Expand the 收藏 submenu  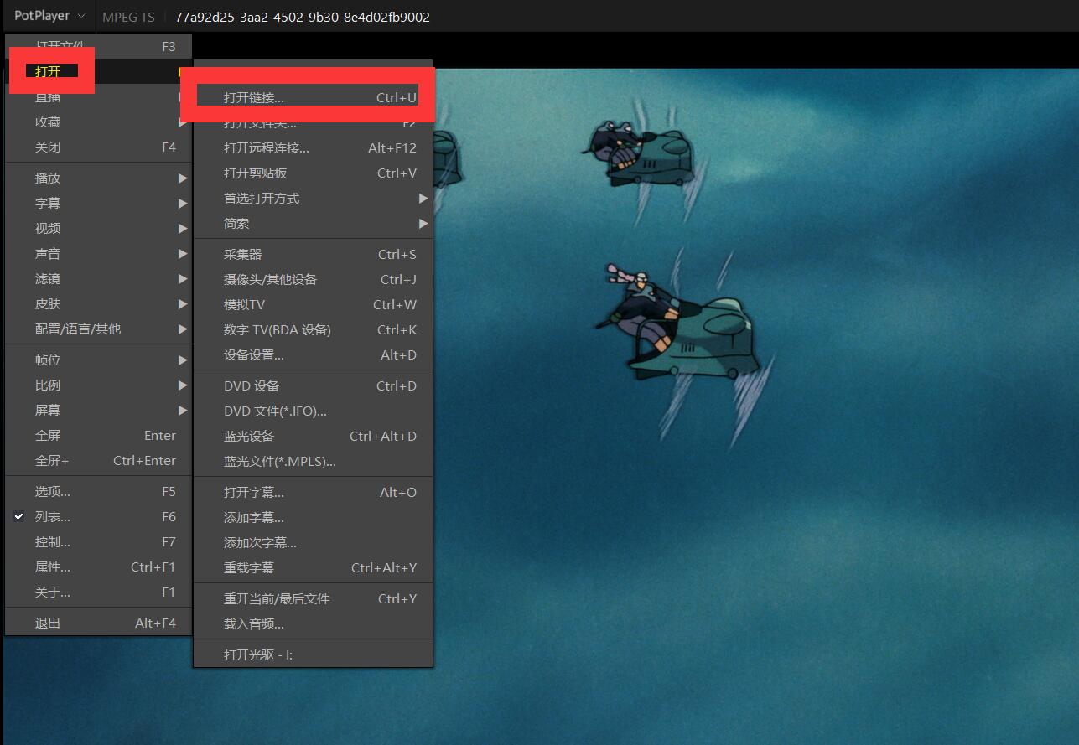(x=99, y=122)
